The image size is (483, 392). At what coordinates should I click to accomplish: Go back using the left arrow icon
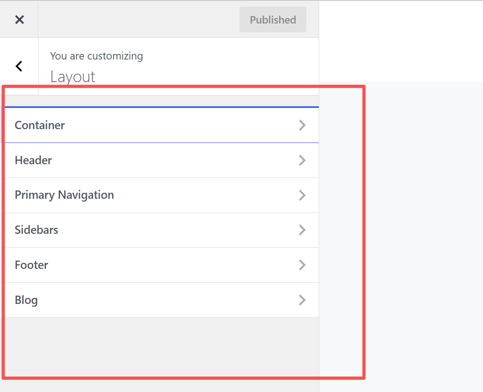(x=19, y=66)
